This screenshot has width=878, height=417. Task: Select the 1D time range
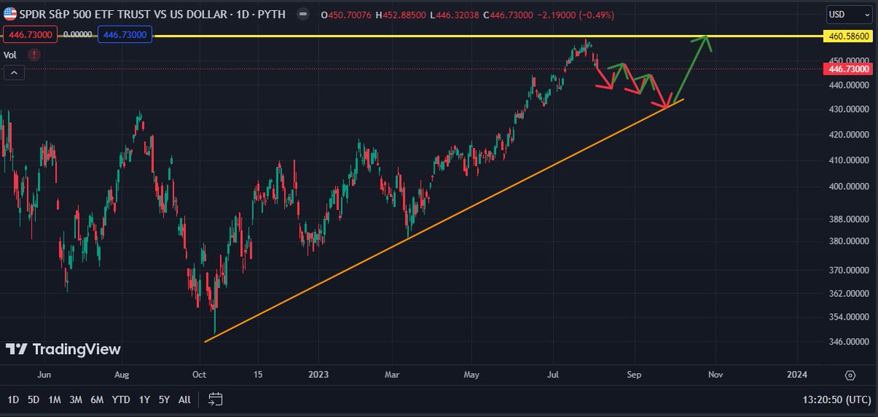point(14,399)
